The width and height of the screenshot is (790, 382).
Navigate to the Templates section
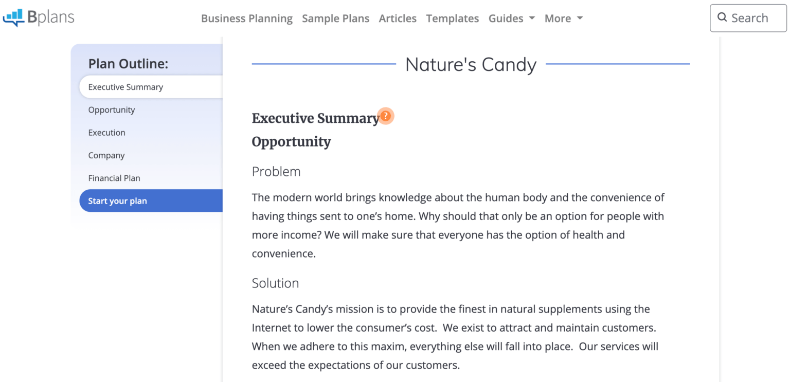pos(452,18)
